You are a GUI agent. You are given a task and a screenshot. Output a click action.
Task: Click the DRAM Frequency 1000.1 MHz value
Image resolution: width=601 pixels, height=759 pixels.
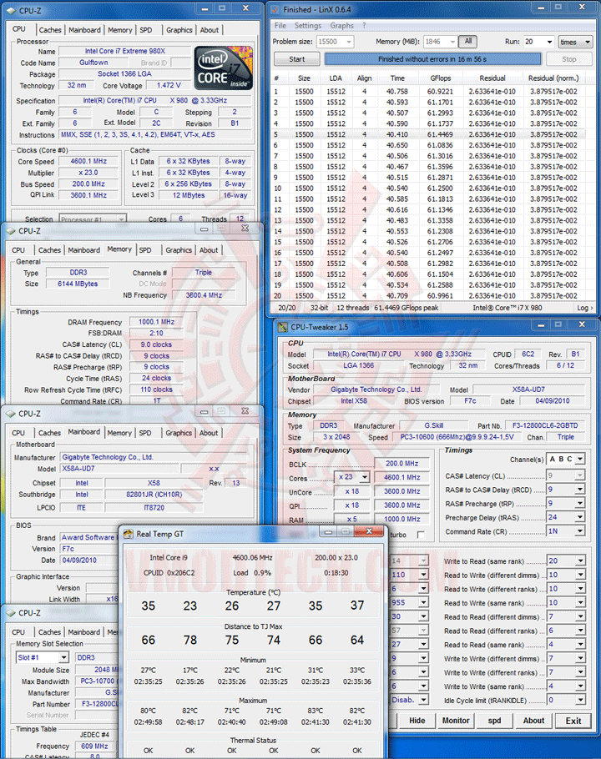156,322
